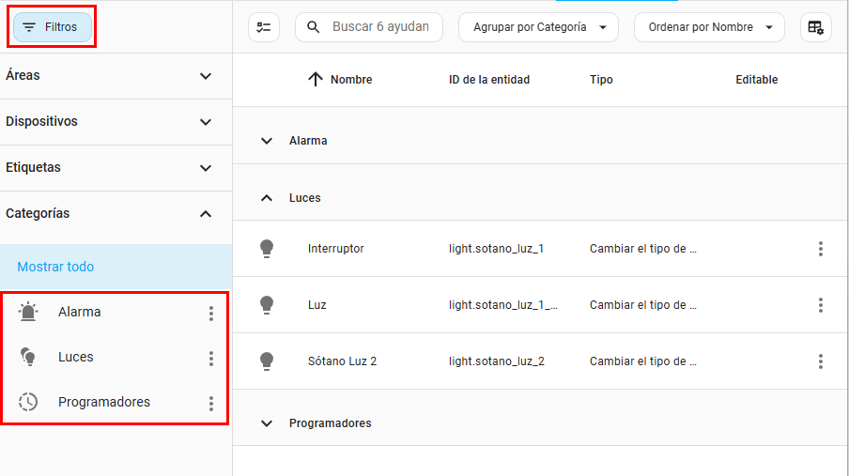
Task: Open the Ordenar por Nombre dropdown
Action: pos(709,27)
